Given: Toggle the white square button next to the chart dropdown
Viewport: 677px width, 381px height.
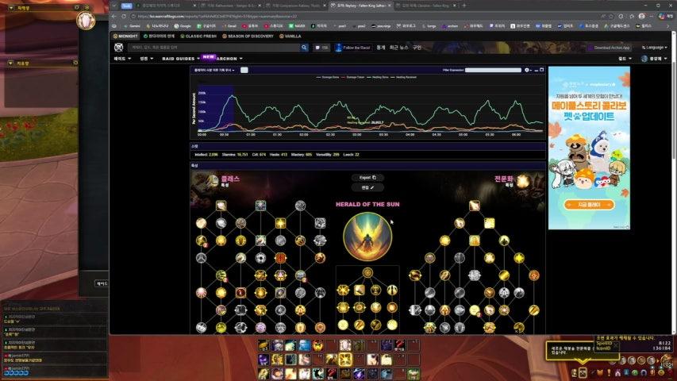Looking at the screenshot, I should [x=244, y=70].
